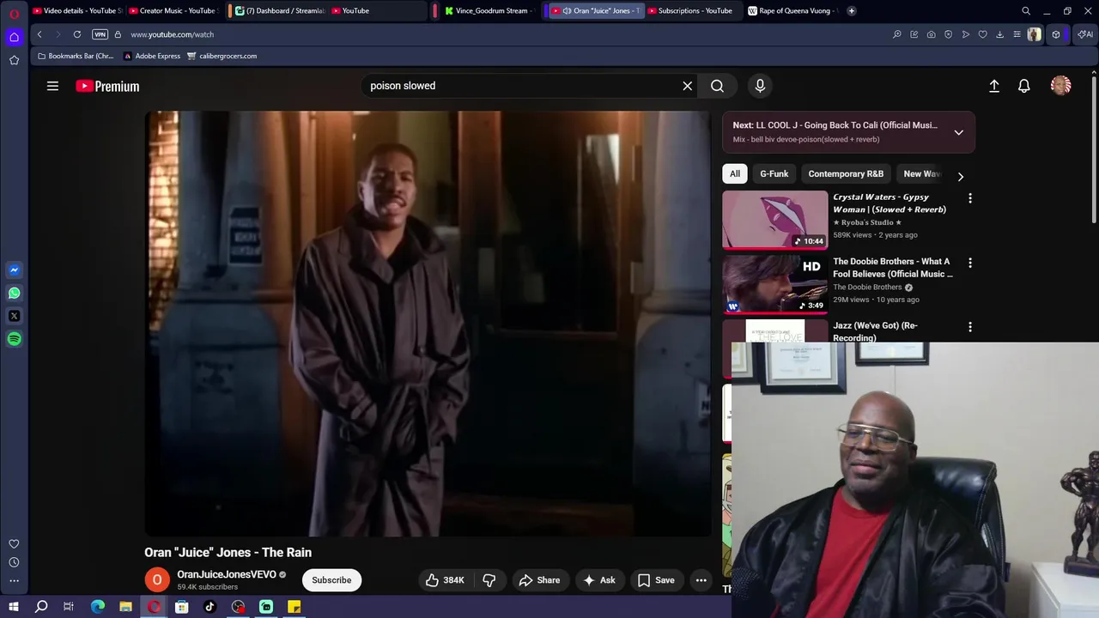1099x618 pixels.
Task: Open Opera ad blocker shield icon
Action: [948, 34]
